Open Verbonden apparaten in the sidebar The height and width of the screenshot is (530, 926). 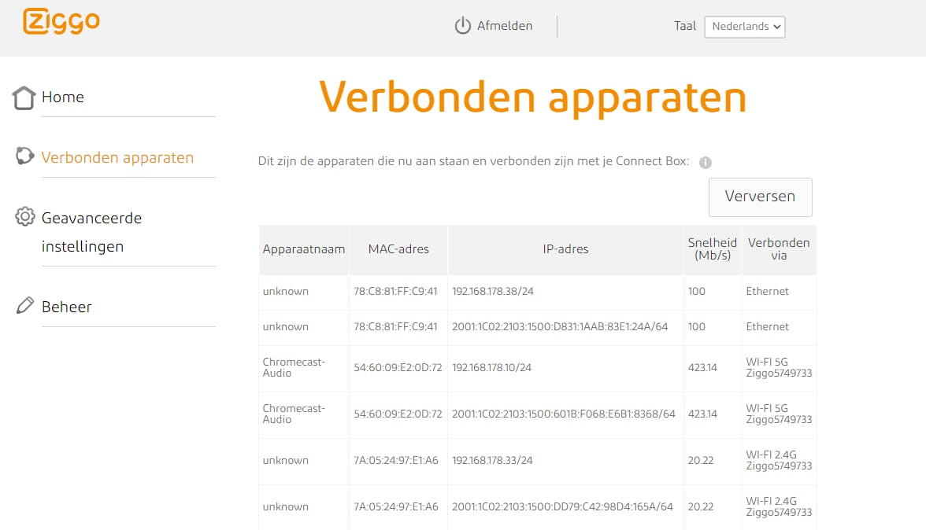click(x=117, y=158)
